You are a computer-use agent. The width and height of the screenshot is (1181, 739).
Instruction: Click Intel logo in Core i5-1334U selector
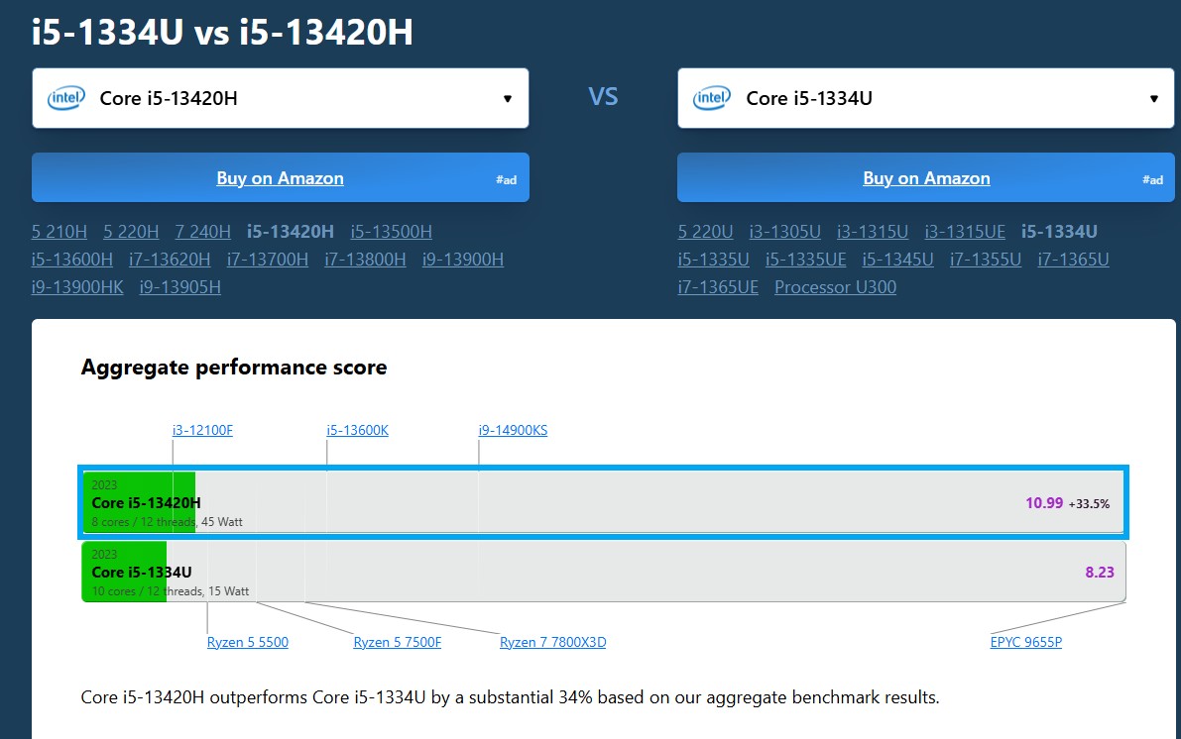pos(712,98)
